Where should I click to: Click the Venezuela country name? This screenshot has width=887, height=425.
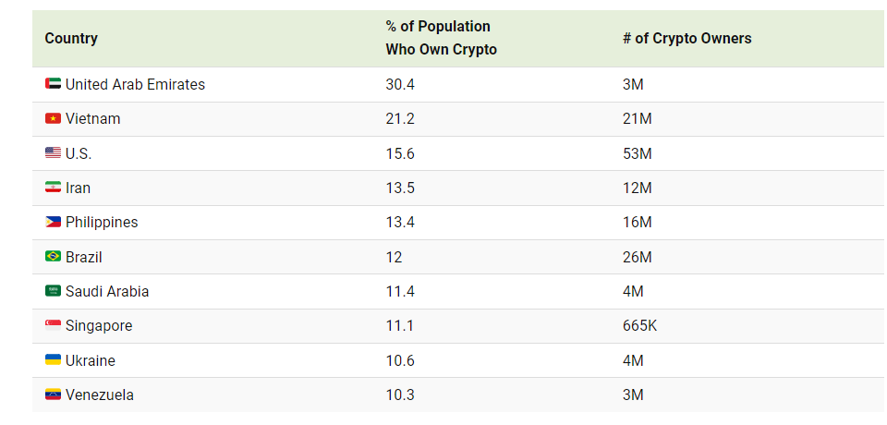pos(100,395)
